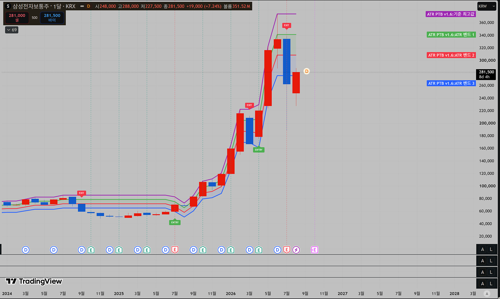This screenshot has width=500, height=299.
Task: Click the purple lightning bolt event icon
Action: 296,250
